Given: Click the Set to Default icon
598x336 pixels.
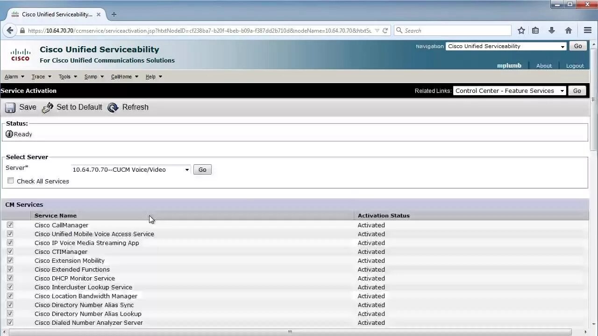Looking at the screenshot, I should pyautogui.click(x=48, y=108).
